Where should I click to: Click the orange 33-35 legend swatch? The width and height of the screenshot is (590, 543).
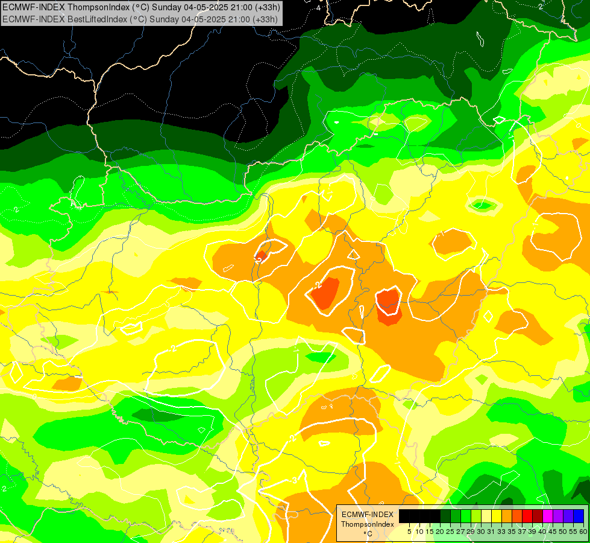click(x=507, y=516)
